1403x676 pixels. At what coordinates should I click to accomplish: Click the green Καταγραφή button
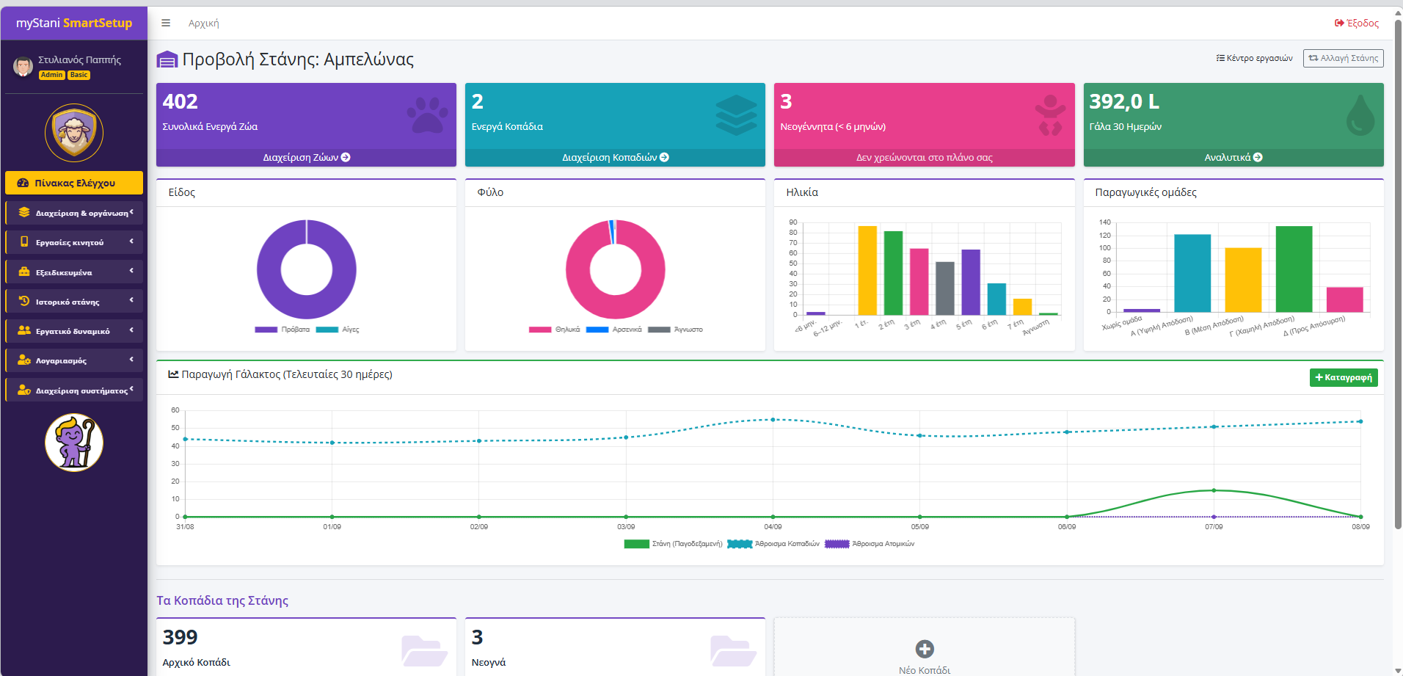click(1344, 377)
